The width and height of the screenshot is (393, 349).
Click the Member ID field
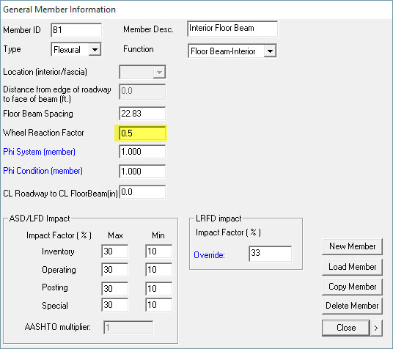coord(76,30)
